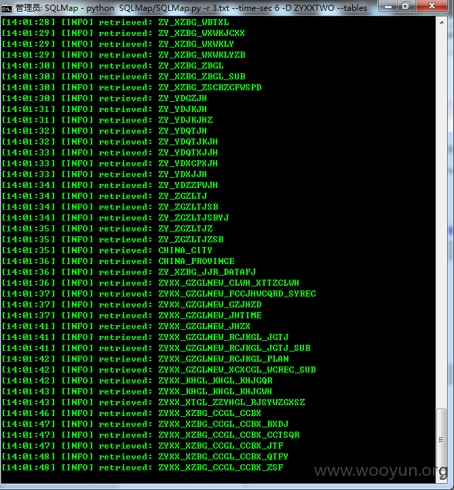
Task: Select the table name ZYXX_GZGLNEW_JHZX
Action: click(204, 326)
